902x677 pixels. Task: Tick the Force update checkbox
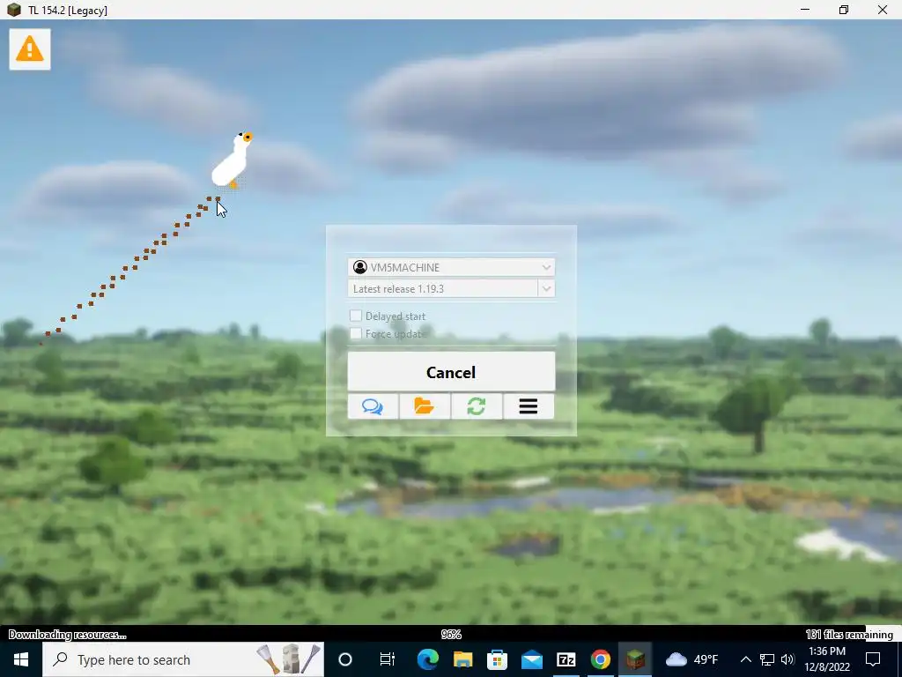click(356, 333)
